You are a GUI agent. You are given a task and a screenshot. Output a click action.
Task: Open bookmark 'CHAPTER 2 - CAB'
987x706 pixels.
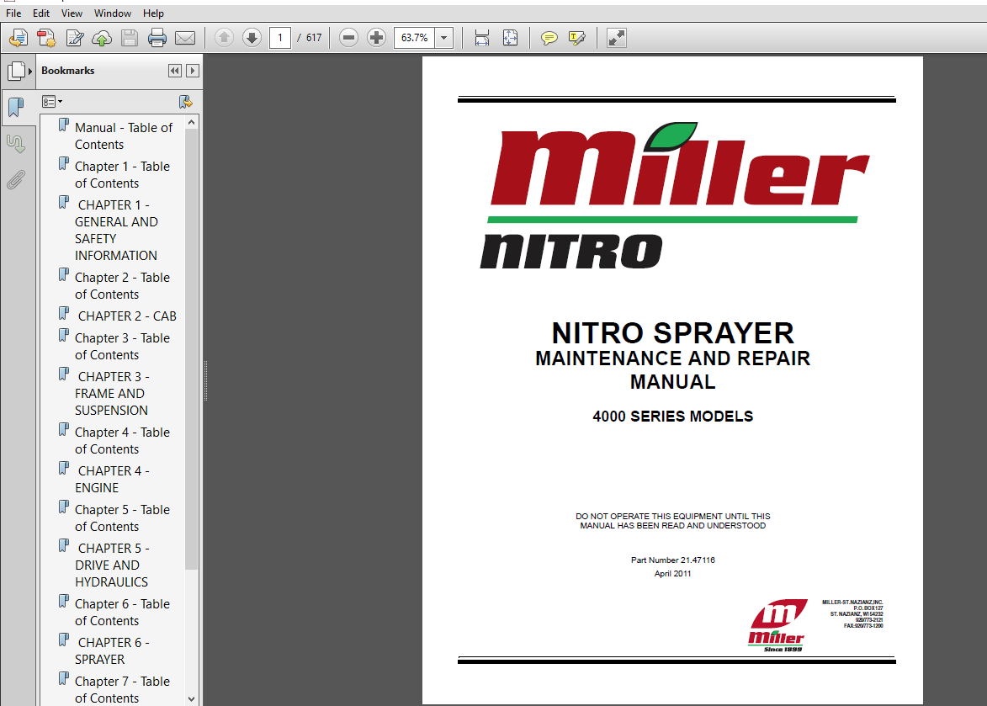(x=126, y=316)
